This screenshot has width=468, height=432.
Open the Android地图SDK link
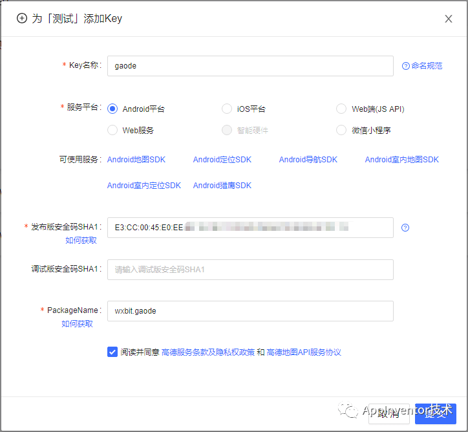pos(136,160)
